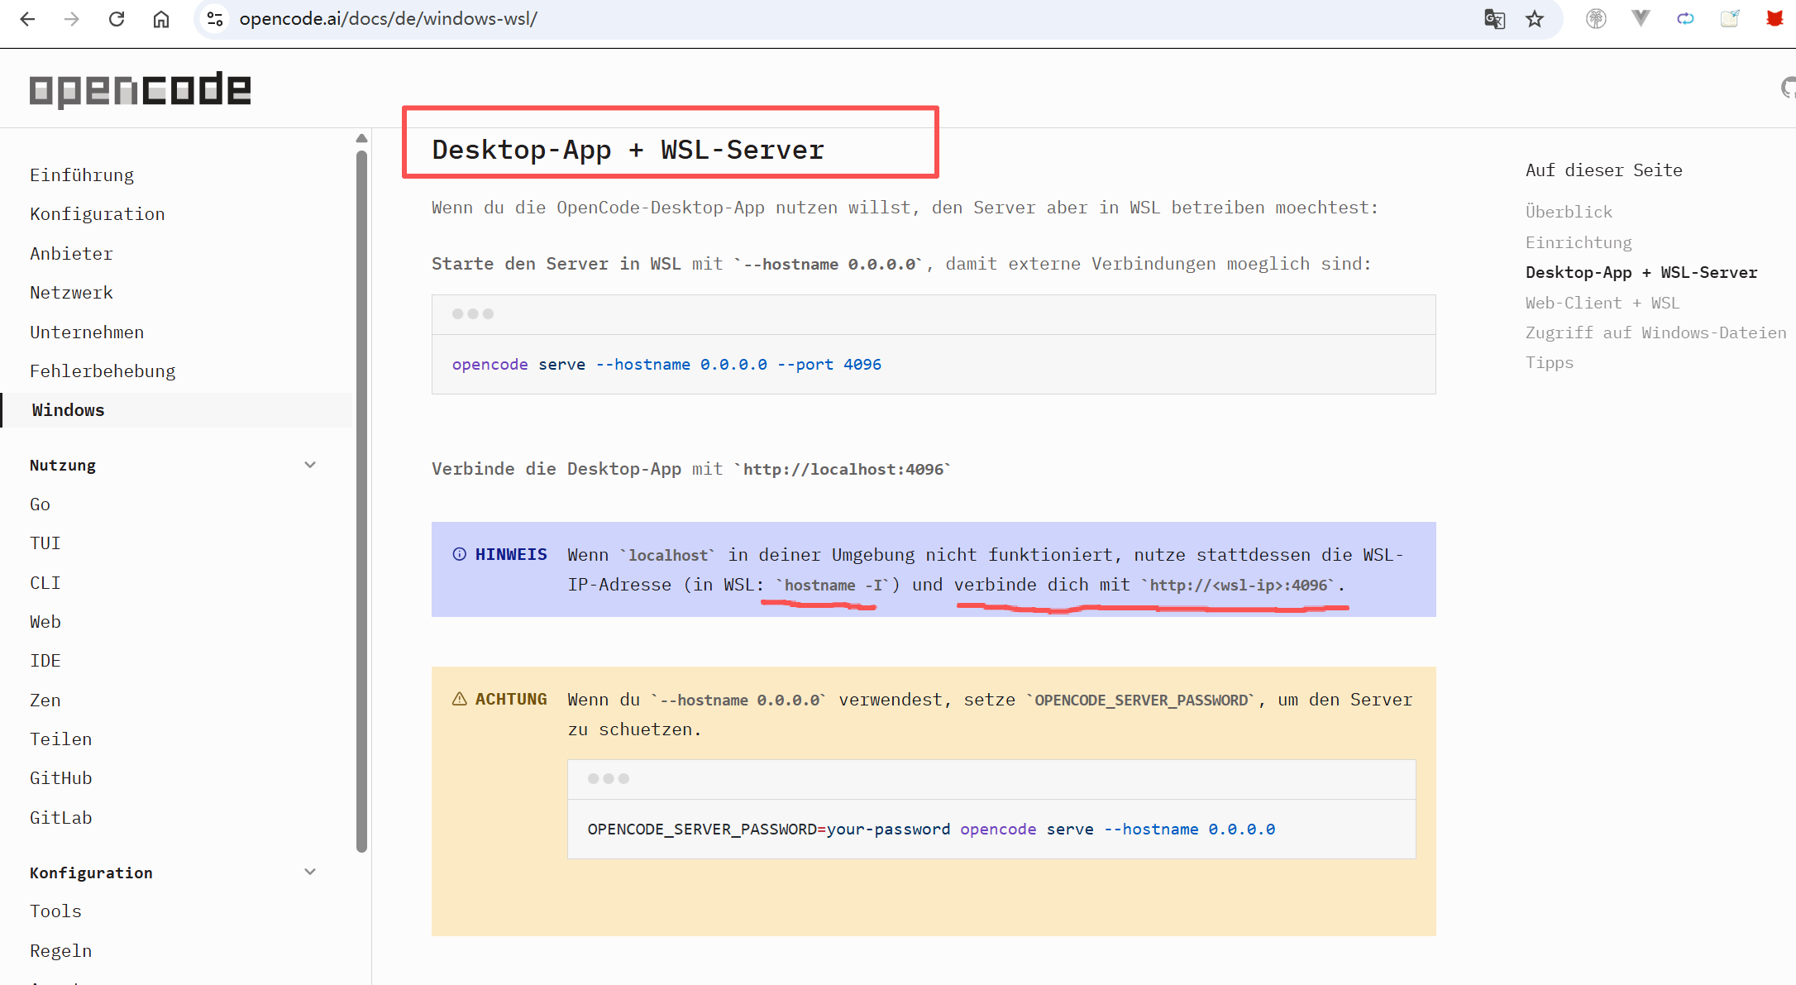Jump to Zugriff auf Windows-Dateien section
The width and height of the screenshot is (1796, 985).
[1655, 332]
